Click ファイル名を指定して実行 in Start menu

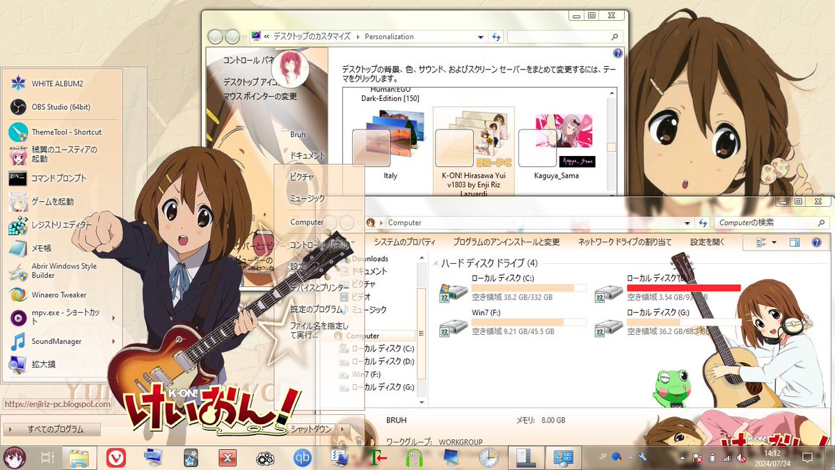tap(319, 330)
